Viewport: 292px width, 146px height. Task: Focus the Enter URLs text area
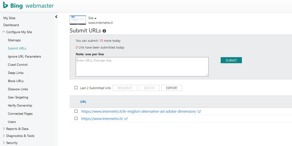(x=142, y=67)
